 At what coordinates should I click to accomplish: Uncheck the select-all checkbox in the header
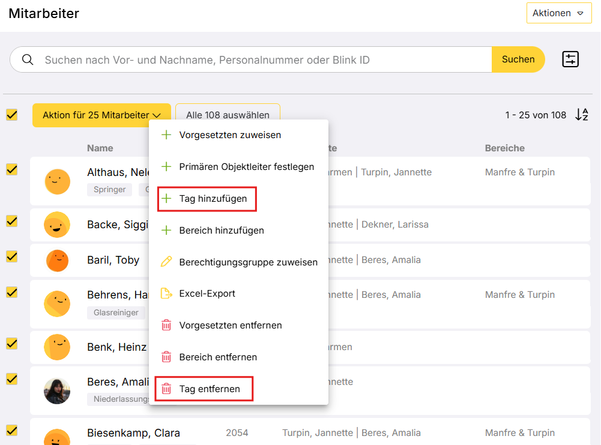pos(11,115)
